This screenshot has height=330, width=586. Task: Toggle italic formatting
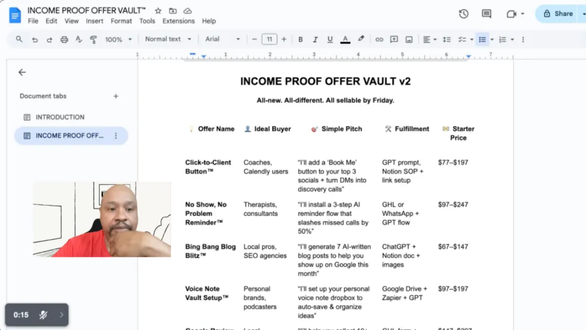pos(315,40)
